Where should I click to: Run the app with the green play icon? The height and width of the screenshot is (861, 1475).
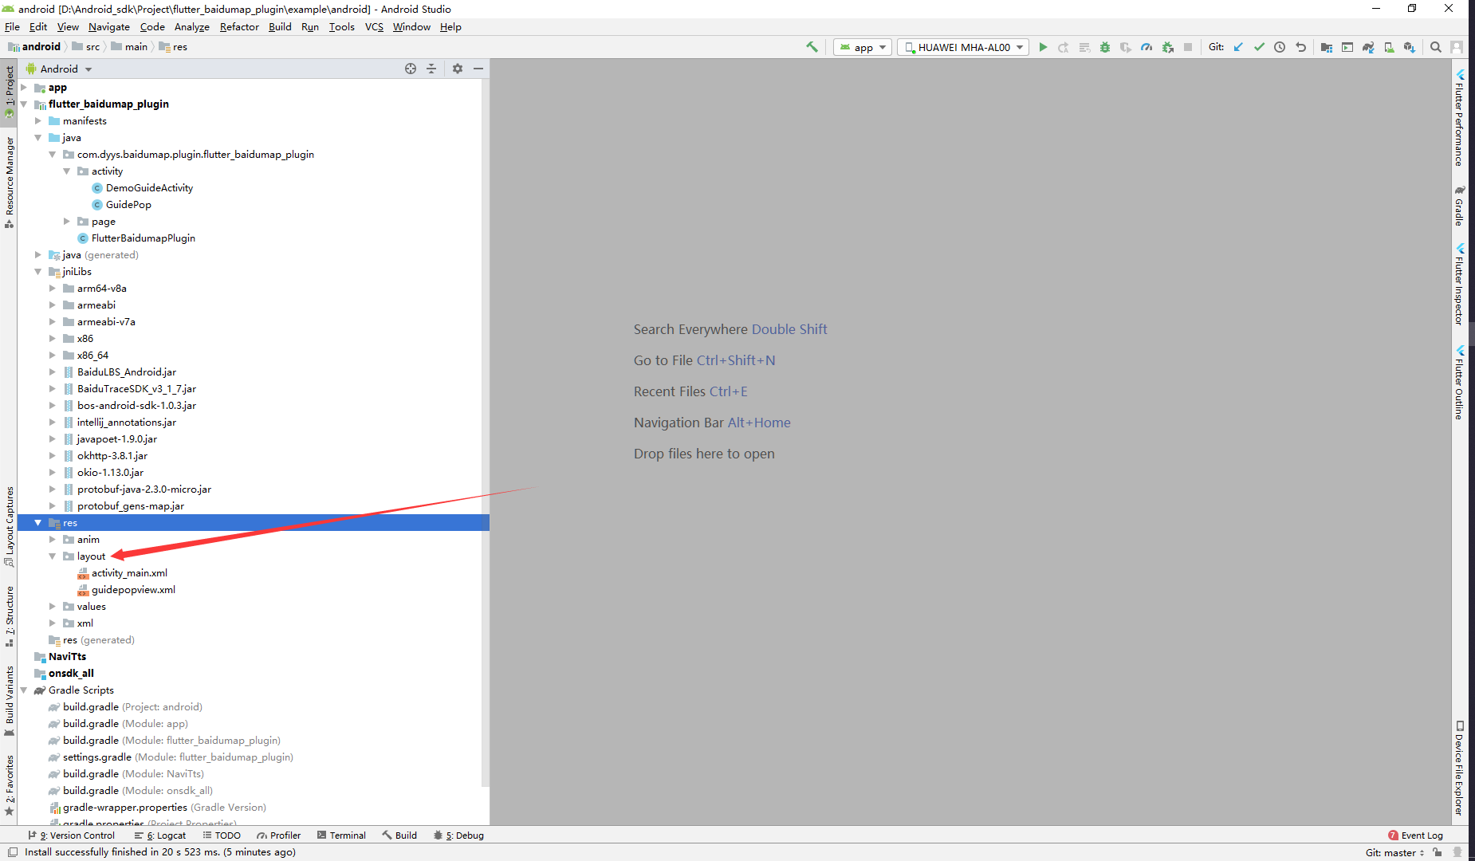point(1043,47)
